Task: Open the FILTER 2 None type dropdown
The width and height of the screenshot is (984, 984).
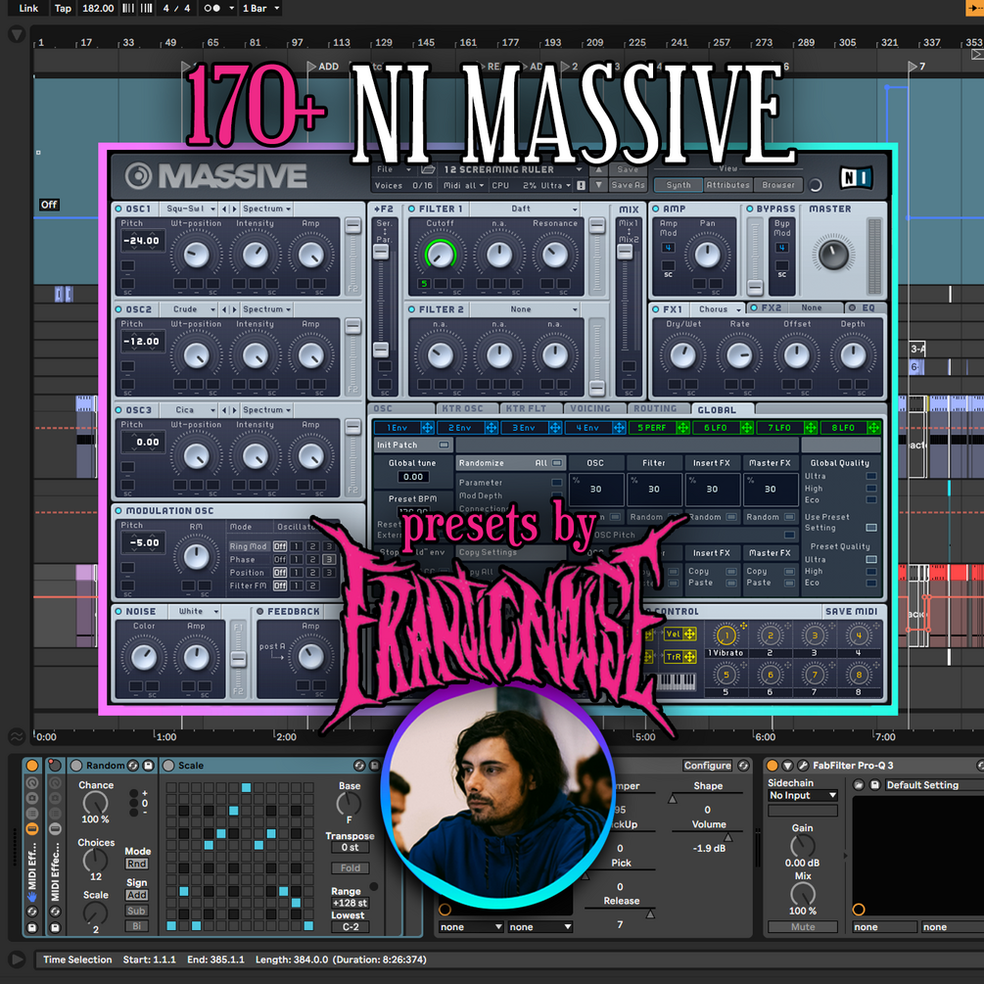Action: pos(525,309)
